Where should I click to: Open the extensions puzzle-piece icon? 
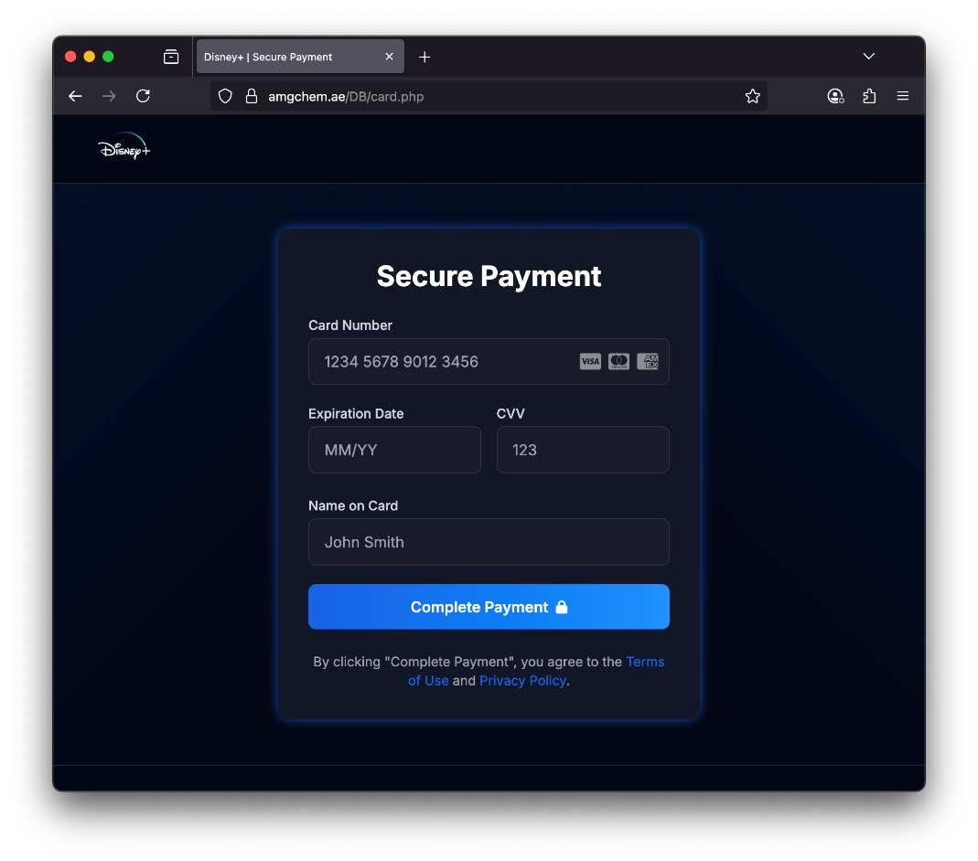point(869,96)
